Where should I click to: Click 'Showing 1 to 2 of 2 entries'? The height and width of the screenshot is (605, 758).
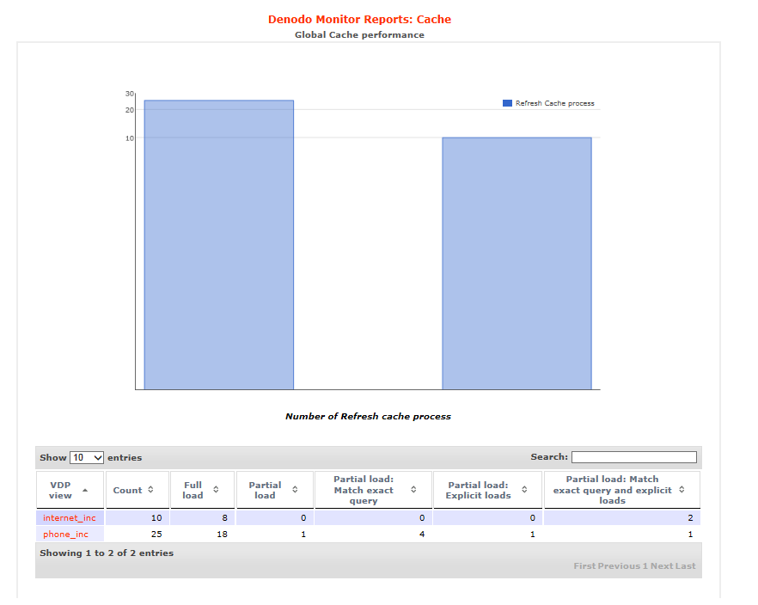click(x=107, y=553)
